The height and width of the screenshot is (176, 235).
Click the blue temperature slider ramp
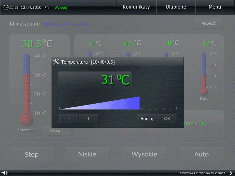(x=117, y=104)
